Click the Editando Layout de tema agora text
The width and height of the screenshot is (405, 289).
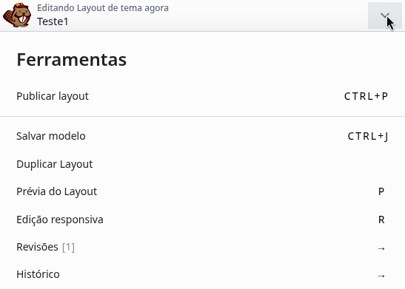[x=103, y=8]
